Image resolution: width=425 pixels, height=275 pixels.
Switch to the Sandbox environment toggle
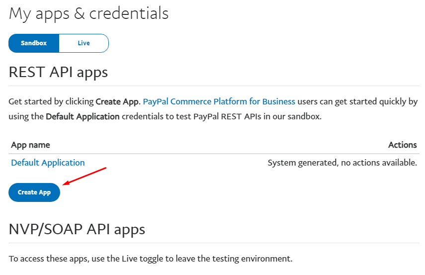click(34, 43)
